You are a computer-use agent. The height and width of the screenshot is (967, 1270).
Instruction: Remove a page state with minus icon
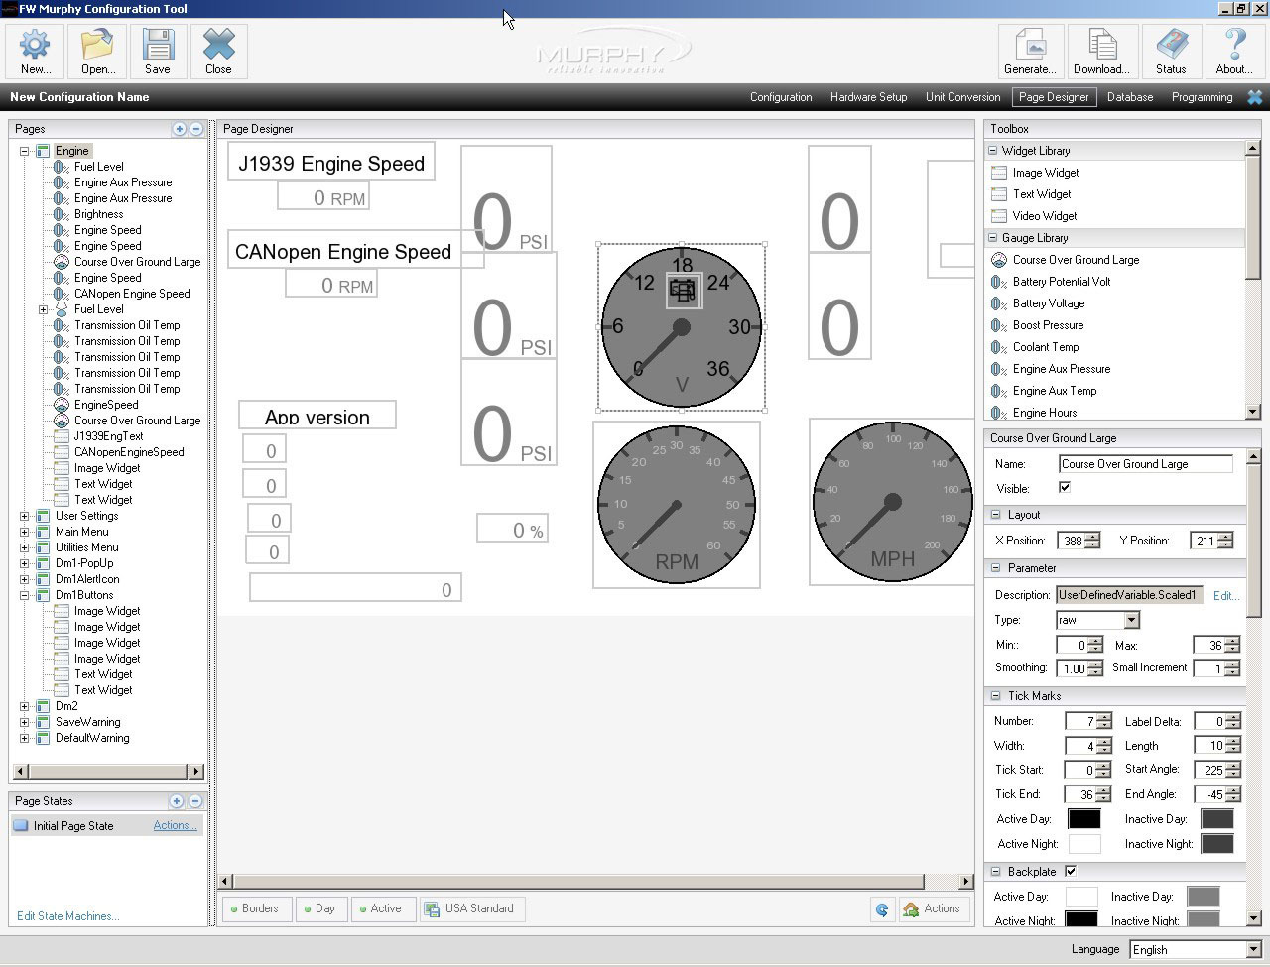pos(194,801)
